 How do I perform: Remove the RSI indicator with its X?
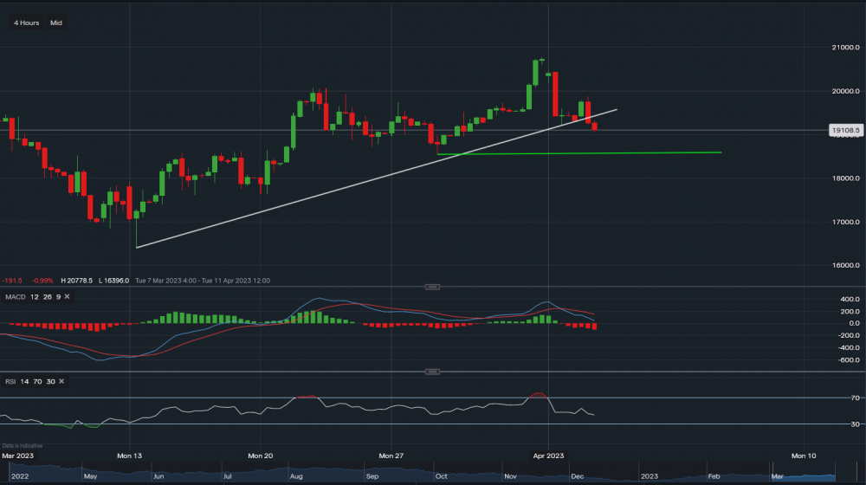pyautogui.click(x=63, y=381)
